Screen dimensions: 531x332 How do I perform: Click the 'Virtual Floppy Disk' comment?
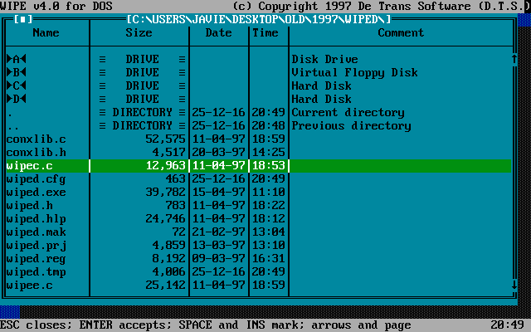(x=354, y=72)
